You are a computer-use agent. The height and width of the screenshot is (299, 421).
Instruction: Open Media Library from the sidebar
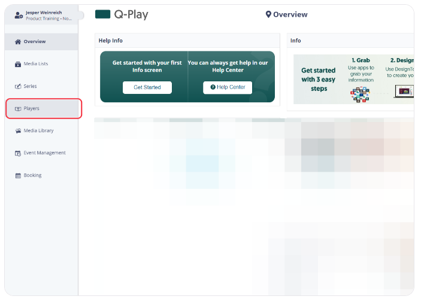pyautogui.click(x=41, y=130)
